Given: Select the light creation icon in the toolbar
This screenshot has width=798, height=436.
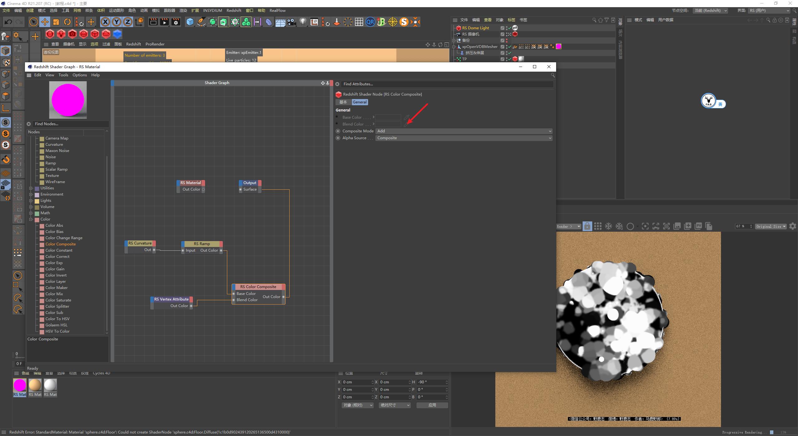Looking at the screenshot, I should [303, 22].
